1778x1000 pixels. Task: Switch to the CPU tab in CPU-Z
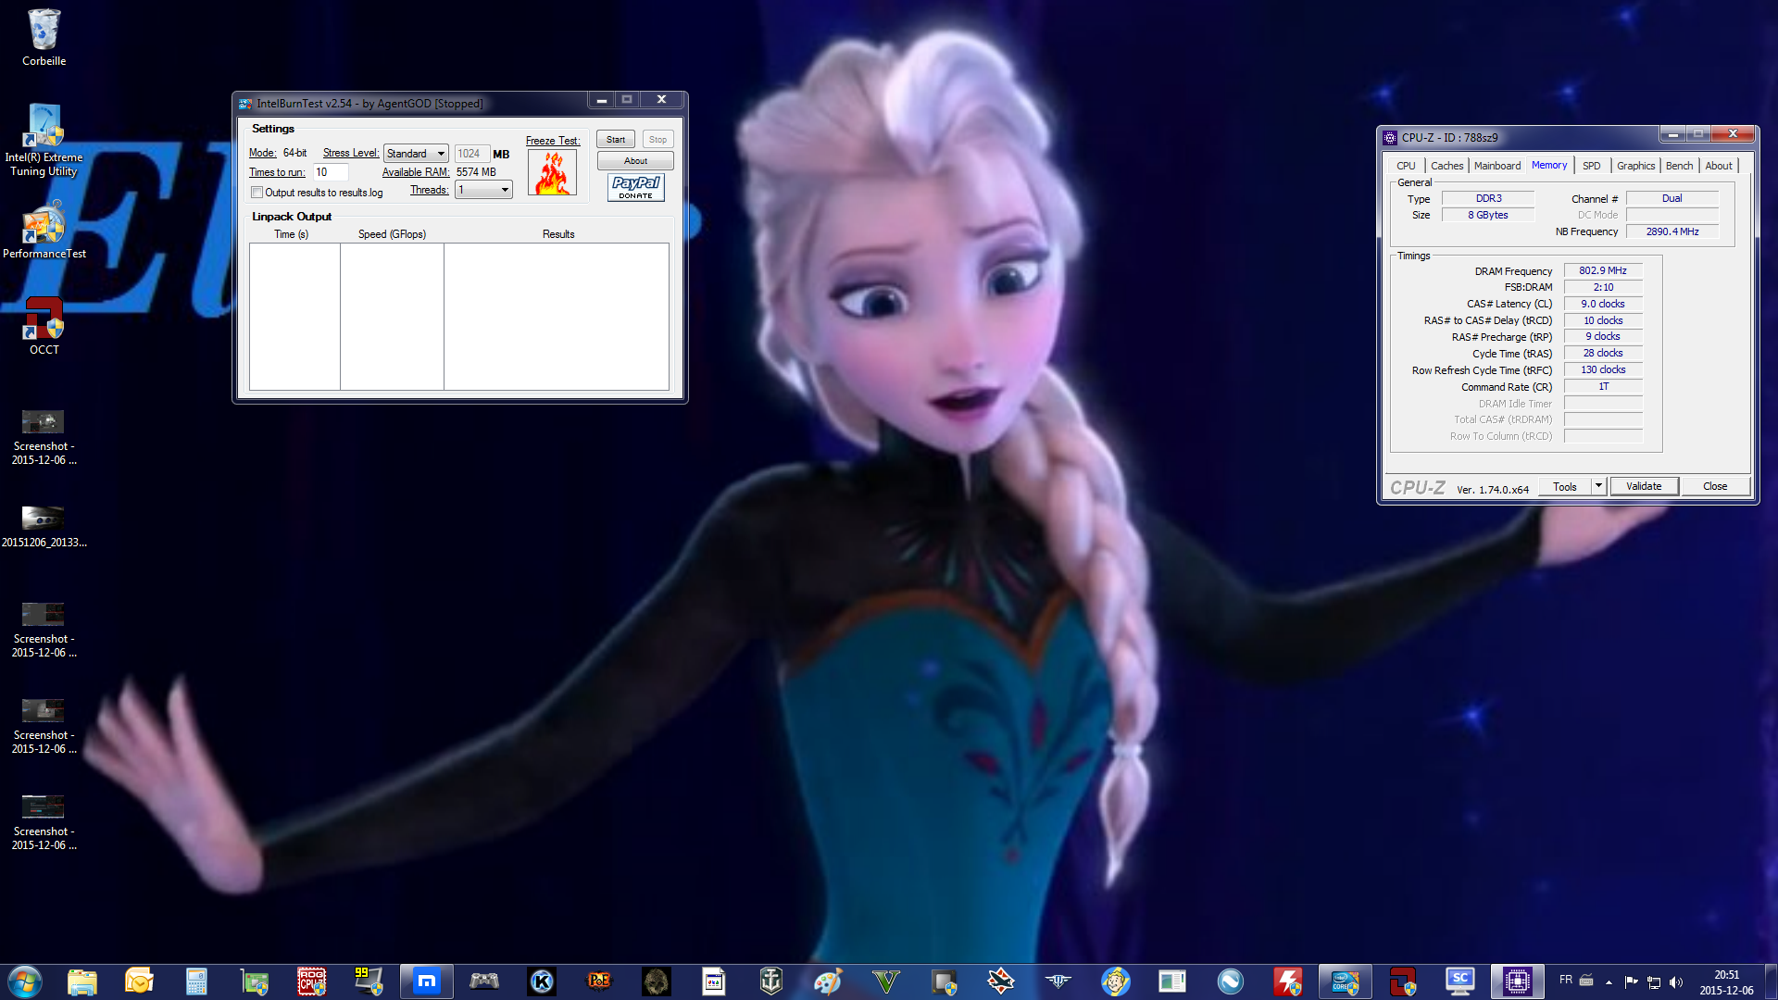click(1406, 166)
